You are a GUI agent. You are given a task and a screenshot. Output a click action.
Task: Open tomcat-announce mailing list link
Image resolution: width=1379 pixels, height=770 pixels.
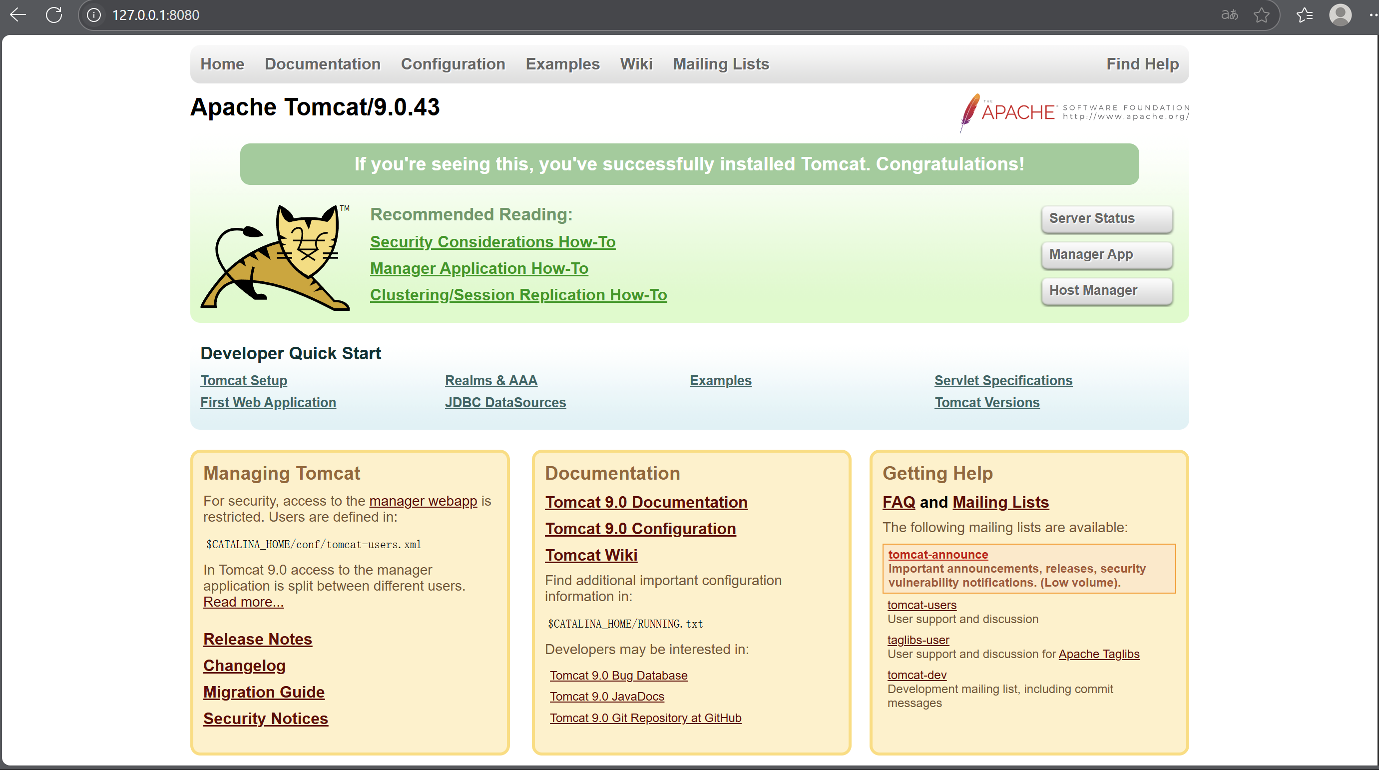(x=938, y=555)
